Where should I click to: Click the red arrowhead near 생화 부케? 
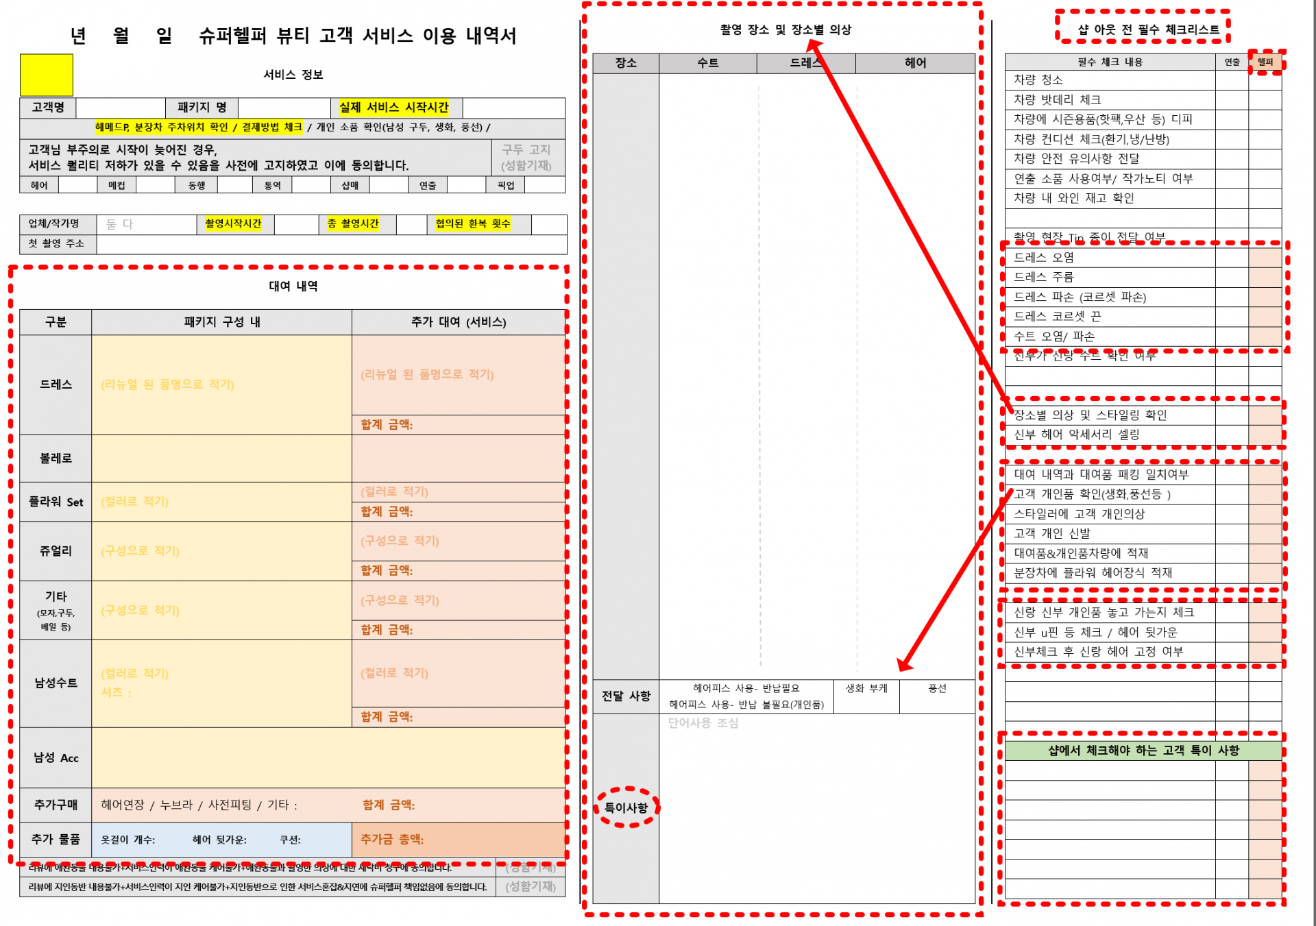click(x=904, y=665)
